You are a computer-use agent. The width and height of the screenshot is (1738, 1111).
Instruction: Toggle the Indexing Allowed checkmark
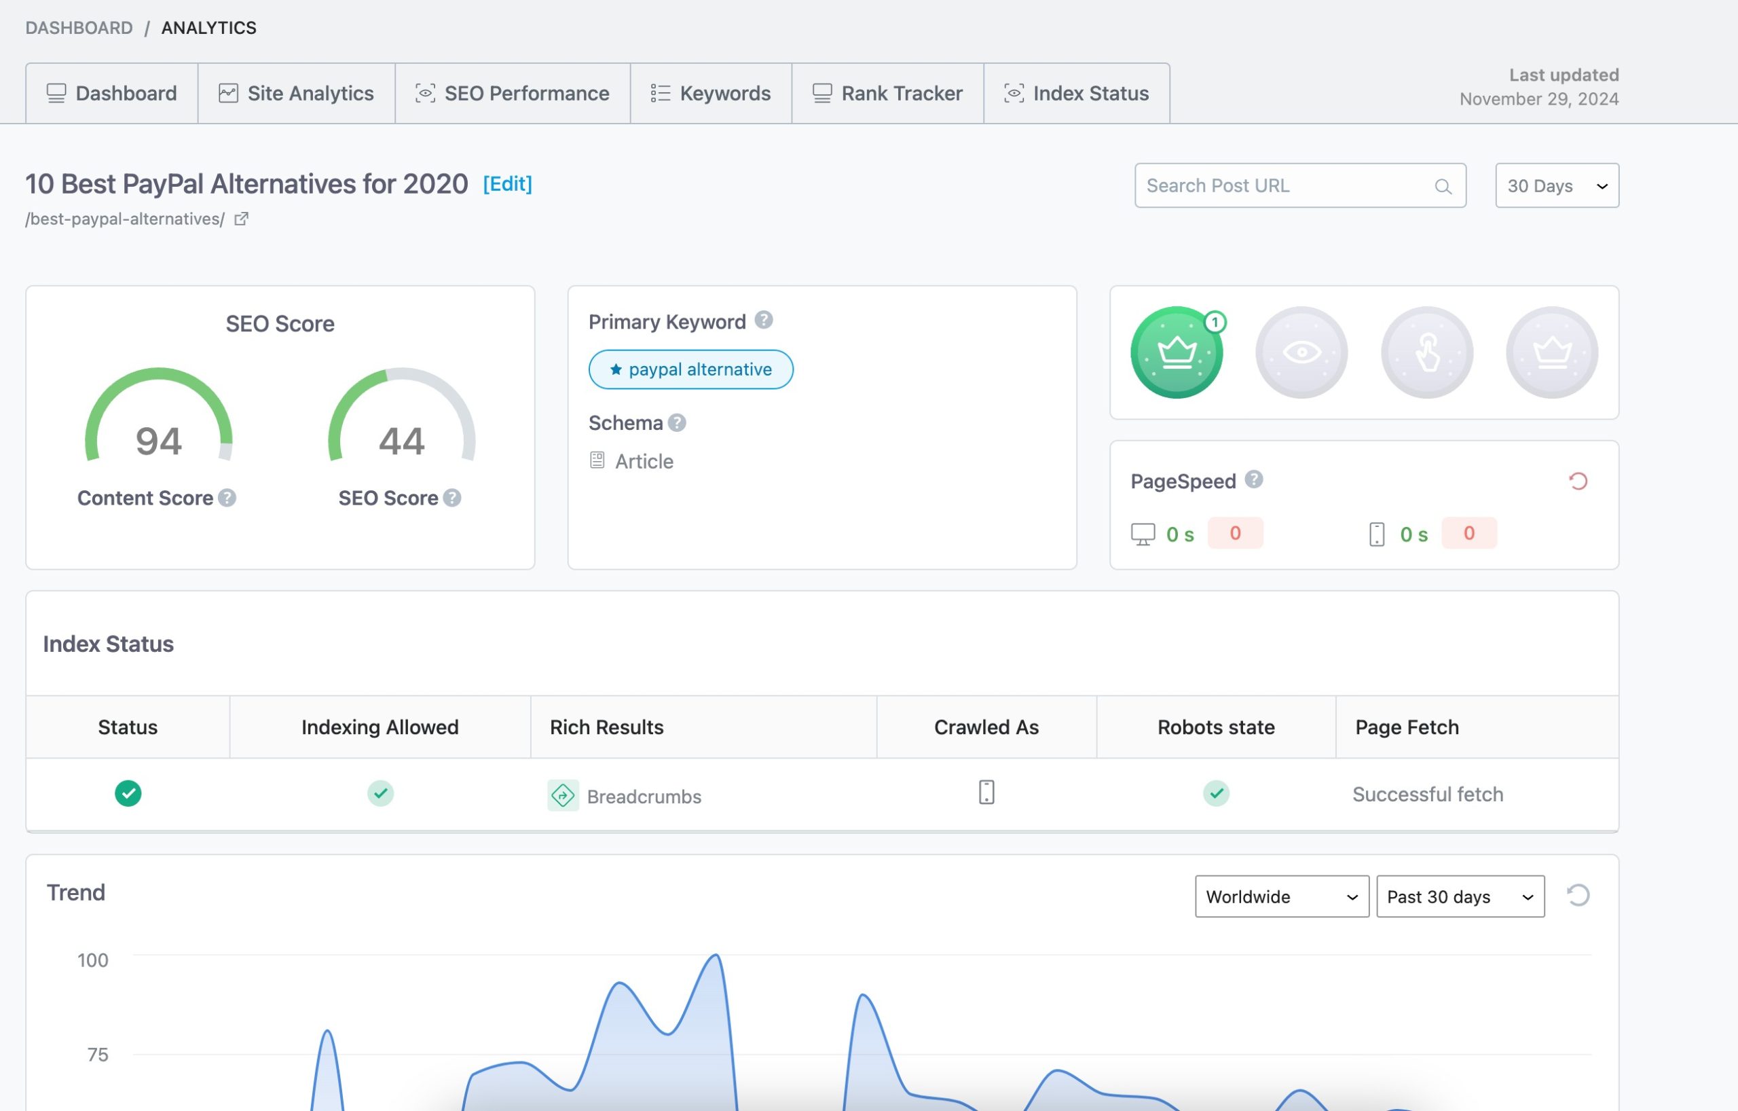tap(380, 792)
